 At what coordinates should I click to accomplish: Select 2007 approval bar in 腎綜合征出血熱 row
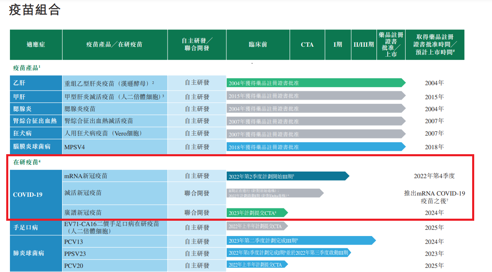tap(316, 121)
